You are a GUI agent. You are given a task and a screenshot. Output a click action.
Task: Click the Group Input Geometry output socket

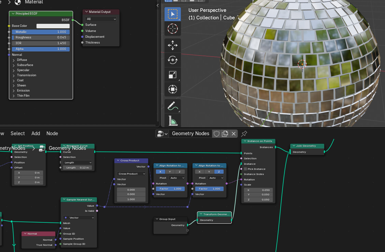point(188,225)
